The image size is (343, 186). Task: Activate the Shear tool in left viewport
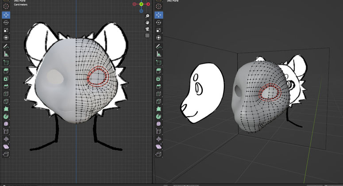click(6, 147)
